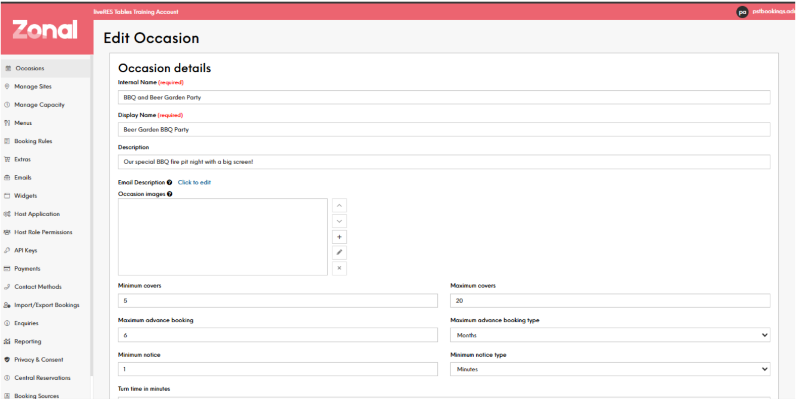Click the remove image X icon
796x399 pixels.
tap(339, 268)
